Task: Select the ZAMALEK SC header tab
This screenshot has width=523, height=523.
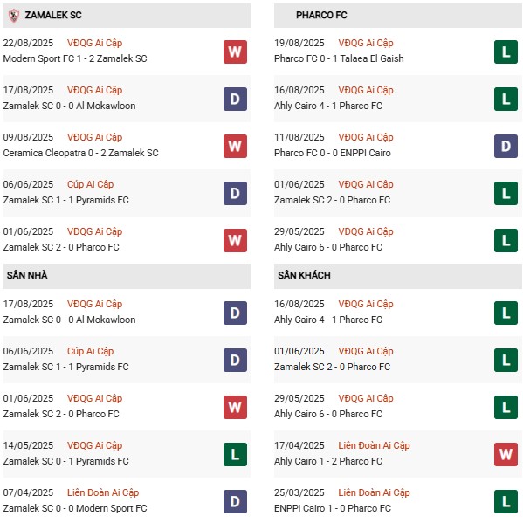Action: 127,16
